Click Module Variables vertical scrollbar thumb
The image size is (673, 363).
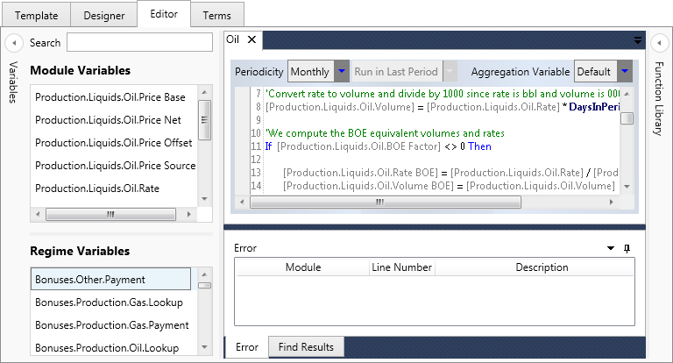click(x=204, y=120)
